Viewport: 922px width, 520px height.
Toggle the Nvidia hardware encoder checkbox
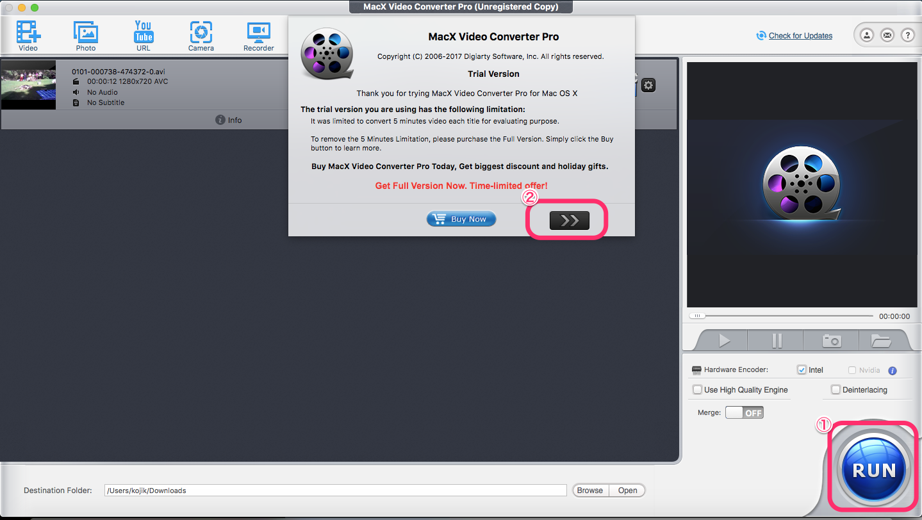coord(852,370)
